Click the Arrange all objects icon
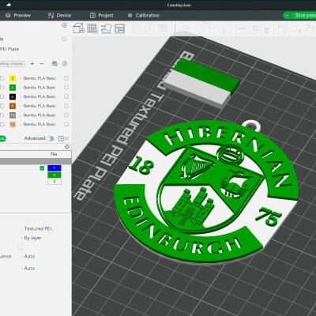This screenshot has height=316, width=316. coord(119,28)
